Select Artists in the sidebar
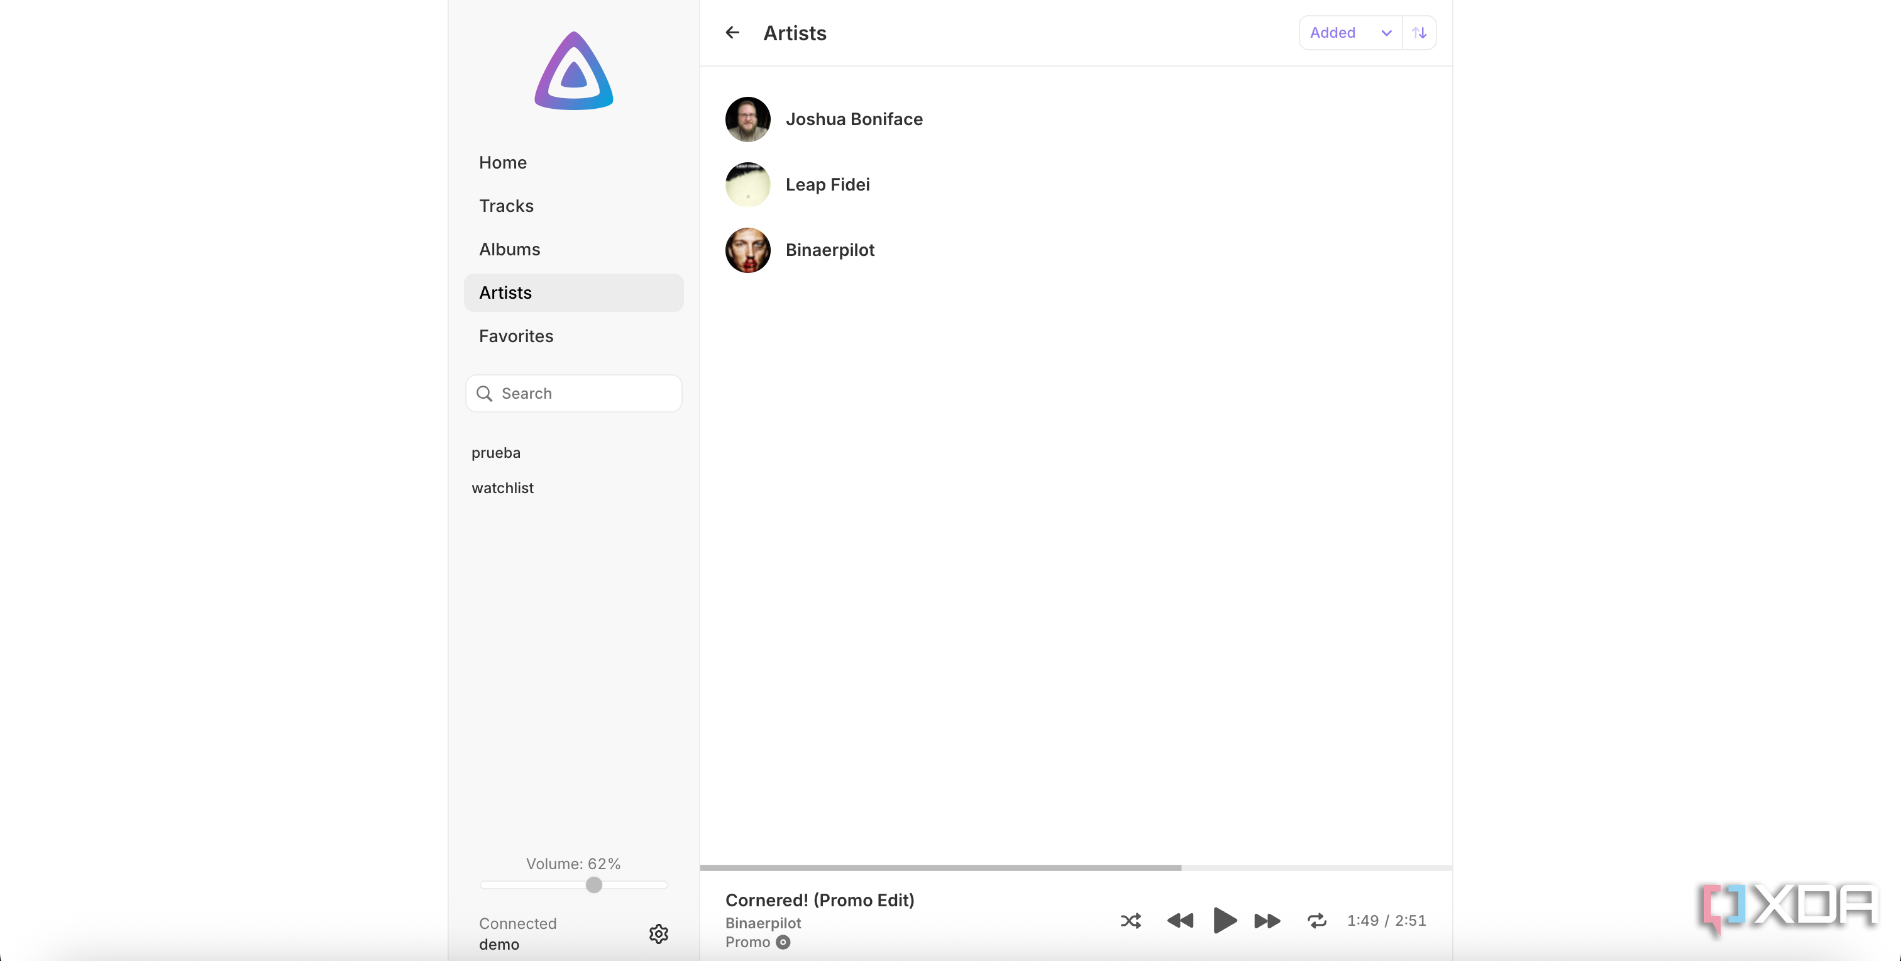 573,293
